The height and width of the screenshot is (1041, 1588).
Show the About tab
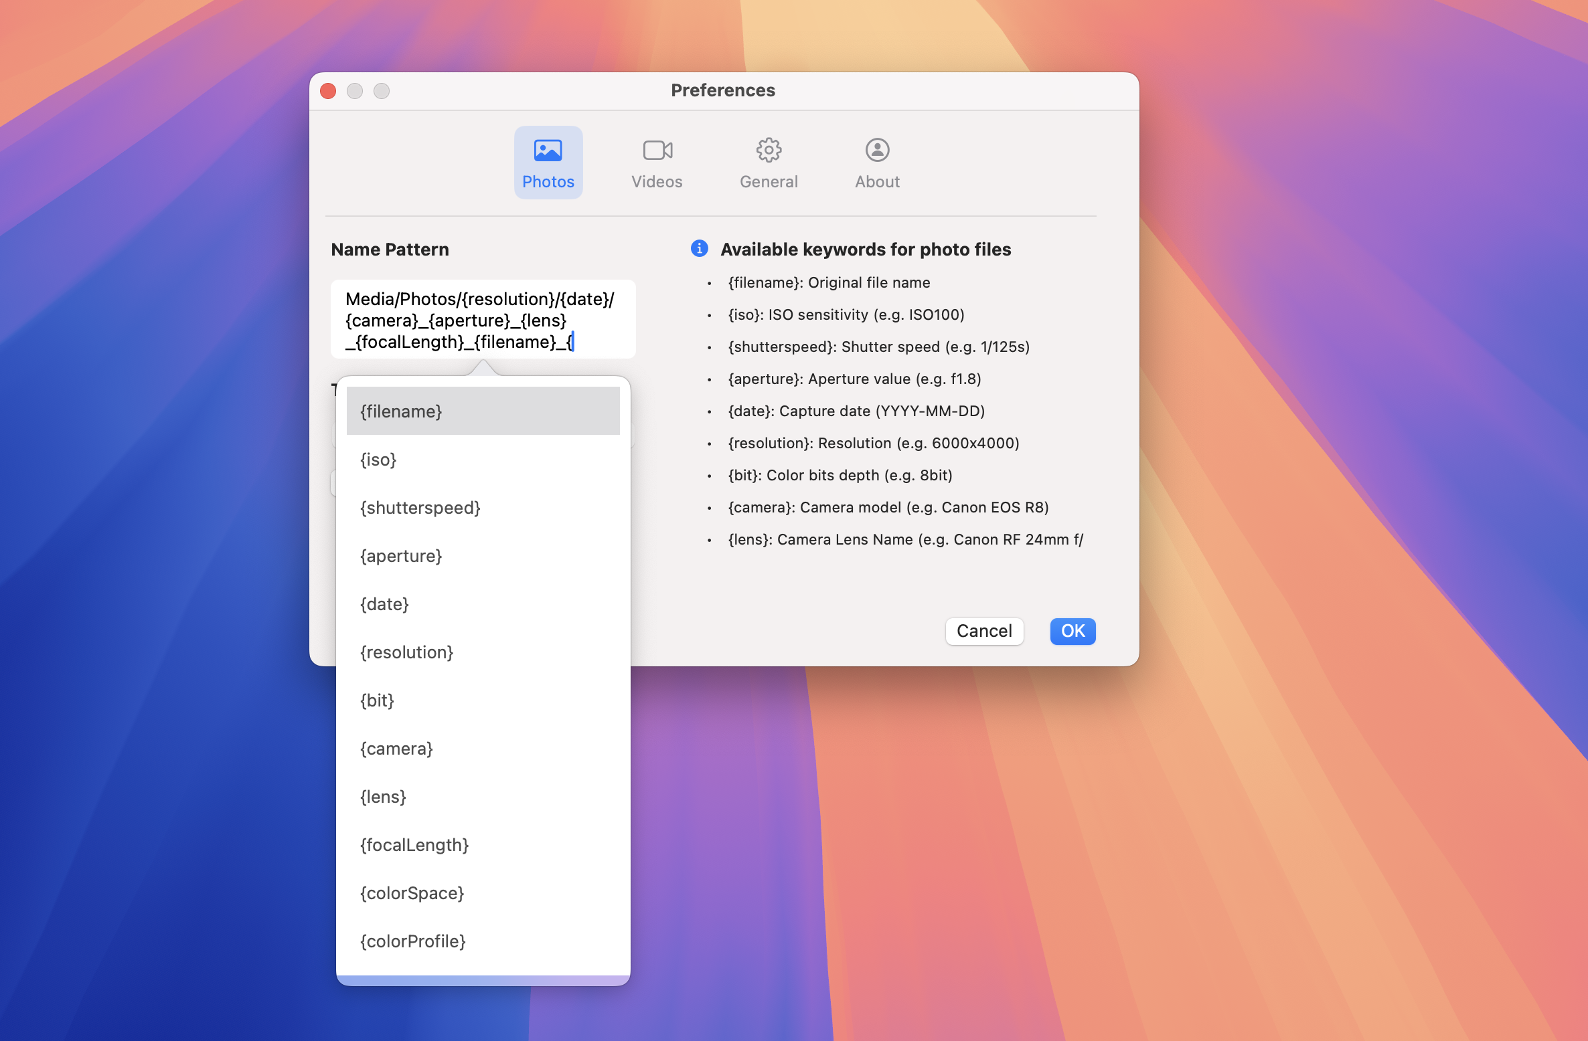coord(877,163)
